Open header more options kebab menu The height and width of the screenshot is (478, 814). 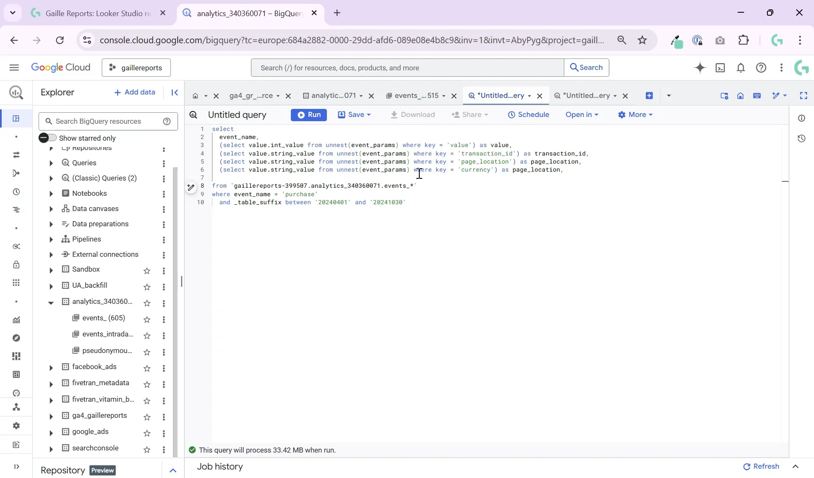[x=781, y=68]
